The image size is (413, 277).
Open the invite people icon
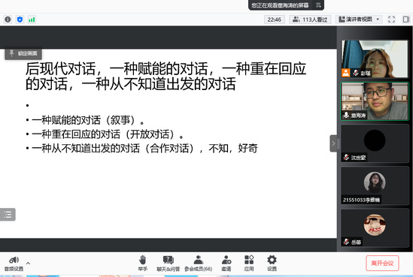[226, 263]
